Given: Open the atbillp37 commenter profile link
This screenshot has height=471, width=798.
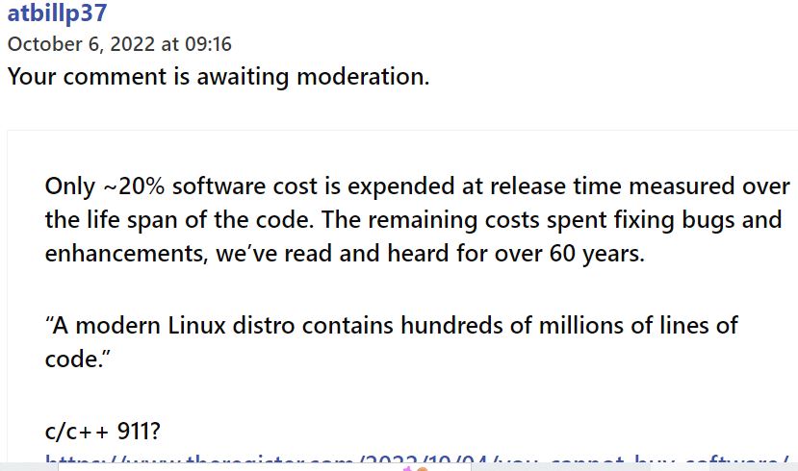Looking at the screenshot, I should coord(57,12).
